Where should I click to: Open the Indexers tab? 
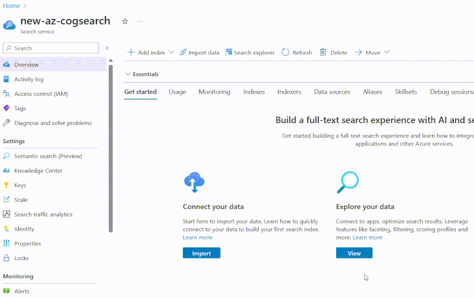289,92
